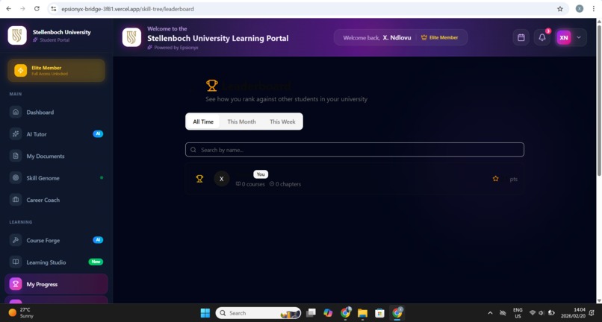Open the browser three-dot menu
This screenshot has height=322, width=602.
point(593,9)
